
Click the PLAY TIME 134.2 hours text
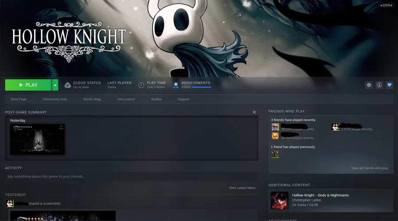157,85
